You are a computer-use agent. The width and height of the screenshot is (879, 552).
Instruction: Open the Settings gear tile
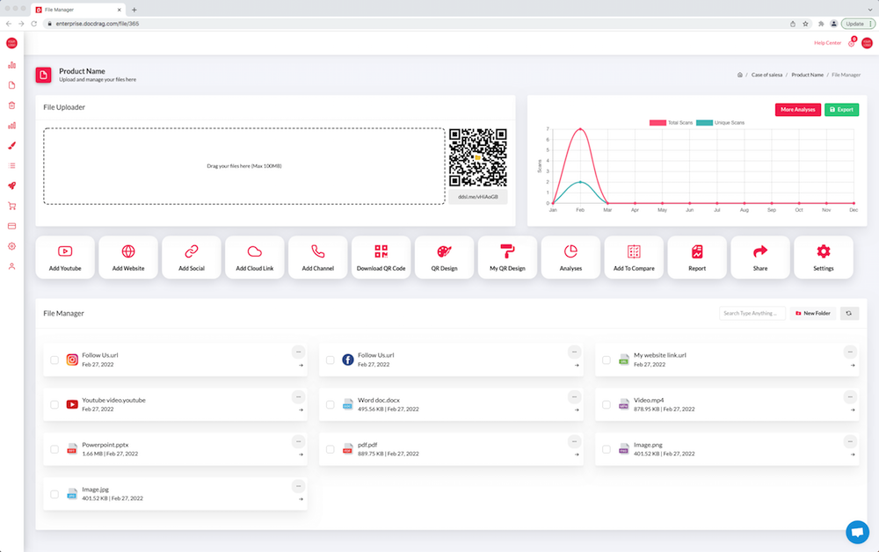coord(824,258)
